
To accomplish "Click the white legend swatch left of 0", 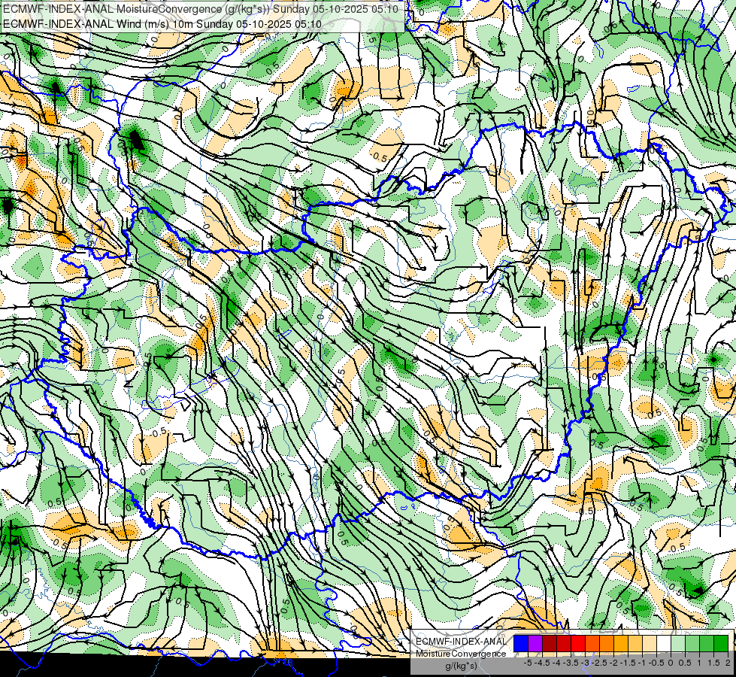I will pos(664,644).
